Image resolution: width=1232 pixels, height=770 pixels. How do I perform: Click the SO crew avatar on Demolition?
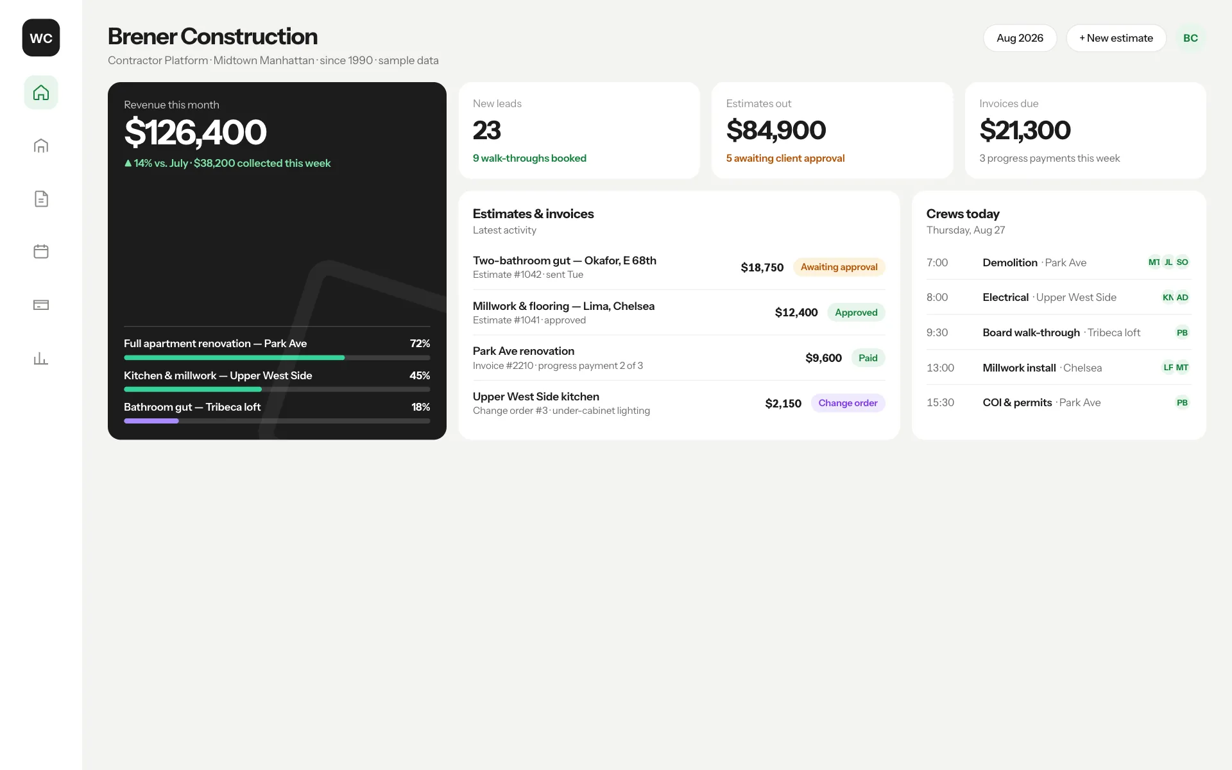coord(1183,262)
